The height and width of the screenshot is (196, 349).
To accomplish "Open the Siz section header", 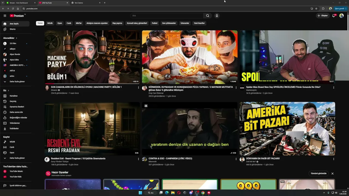I will tap(6, 90).
